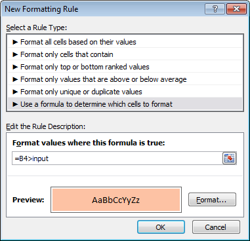Open the Format... settings button
This screenshot has height=241, width=250.
click(x=212, y=200)
